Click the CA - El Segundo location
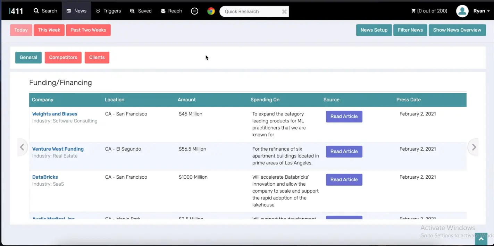 click(123, 149)
